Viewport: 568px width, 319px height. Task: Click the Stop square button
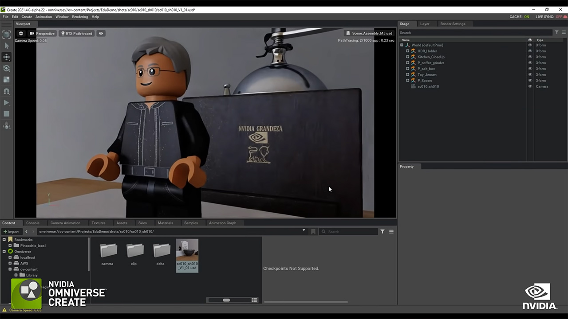(x=7, y=114)
